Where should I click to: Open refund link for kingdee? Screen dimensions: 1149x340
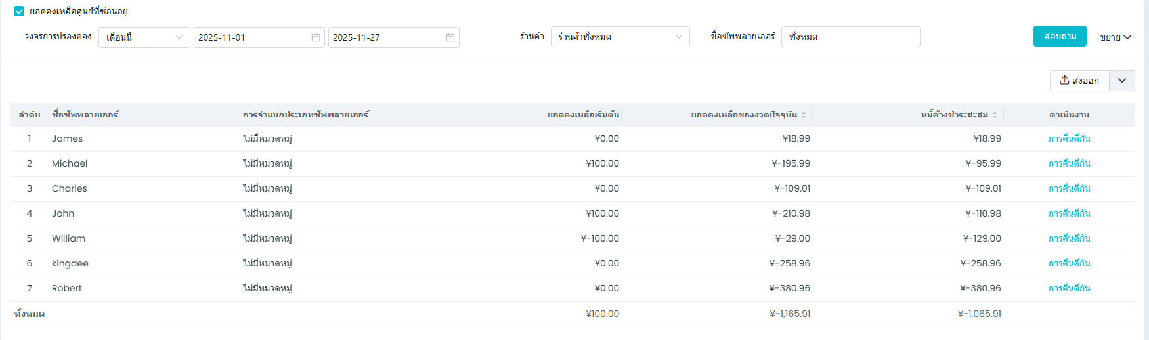[1069, 263]
